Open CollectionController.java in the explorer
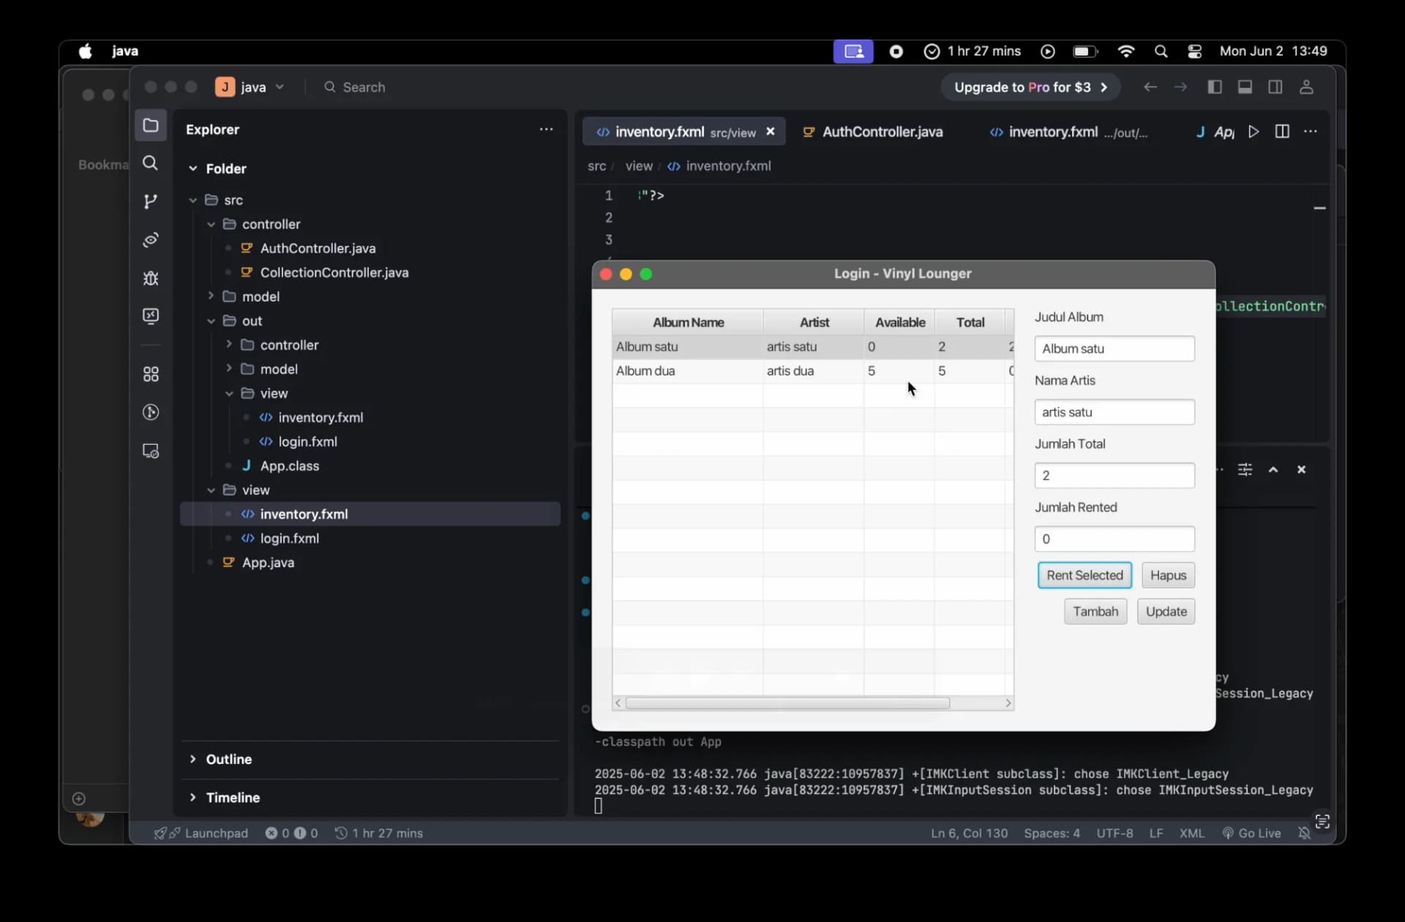Image resolution: width=1405 pixels, height=922 pixels. coord(334,272)
